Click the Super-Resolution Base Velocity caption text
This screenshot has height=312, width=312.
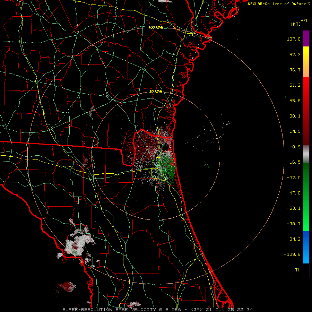click(157, 310)
